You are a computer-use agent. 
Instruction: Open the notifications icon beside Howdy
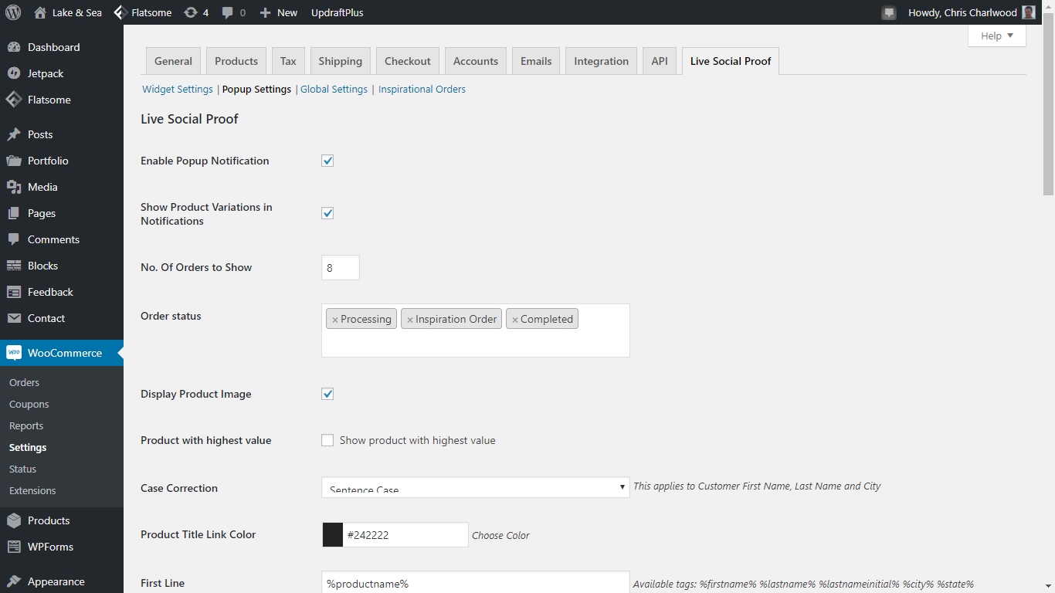click(889, 12)
